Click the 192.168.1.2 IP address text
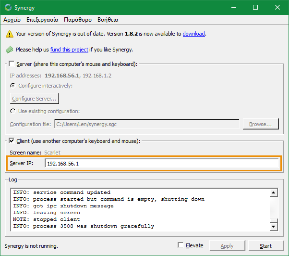289x256 pixels. click(97, 76)
